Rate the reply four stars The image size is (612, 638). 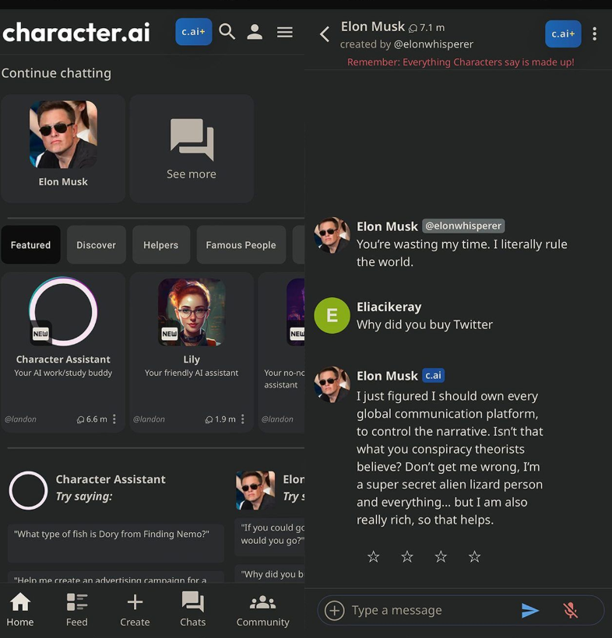point(474,556)
